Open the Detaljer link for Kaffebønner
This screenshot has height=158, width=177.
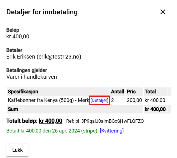[x=99, y=100]
